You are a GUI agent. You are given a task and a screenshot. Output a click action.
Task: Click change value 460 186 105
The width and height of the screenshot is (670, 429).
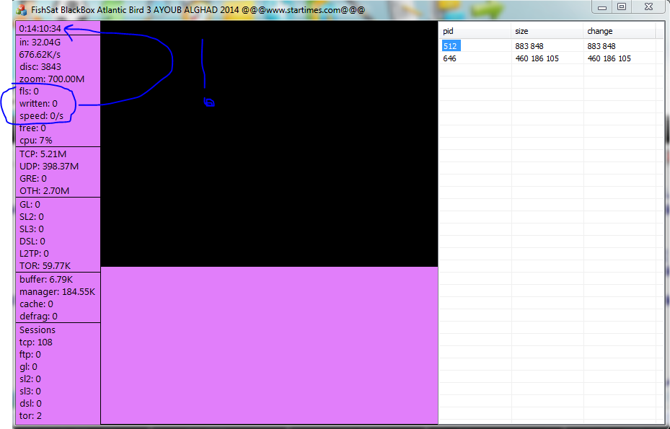pyautogui.click(x=609, y=58)
